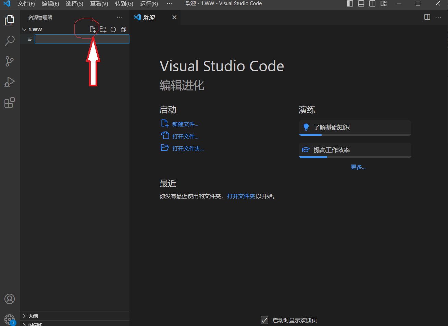Click 打开文件夹 link in 最近 section
This screenshot has width=448, height=326.
(x=241, y=196)
